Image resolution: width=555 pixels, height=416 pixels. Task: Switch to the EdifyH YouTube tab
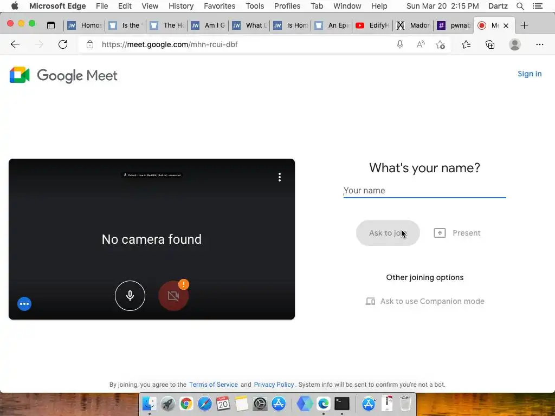point(373,25)
